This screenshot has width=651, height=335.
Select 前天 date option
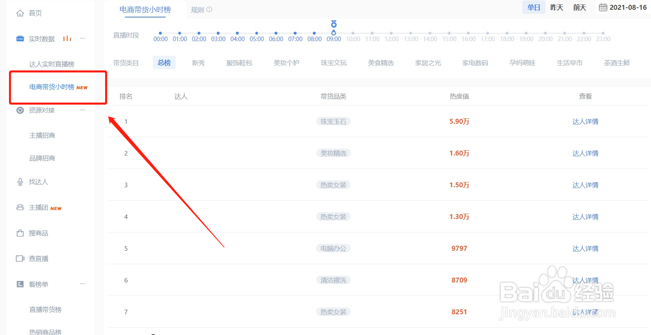pos(579,7)
